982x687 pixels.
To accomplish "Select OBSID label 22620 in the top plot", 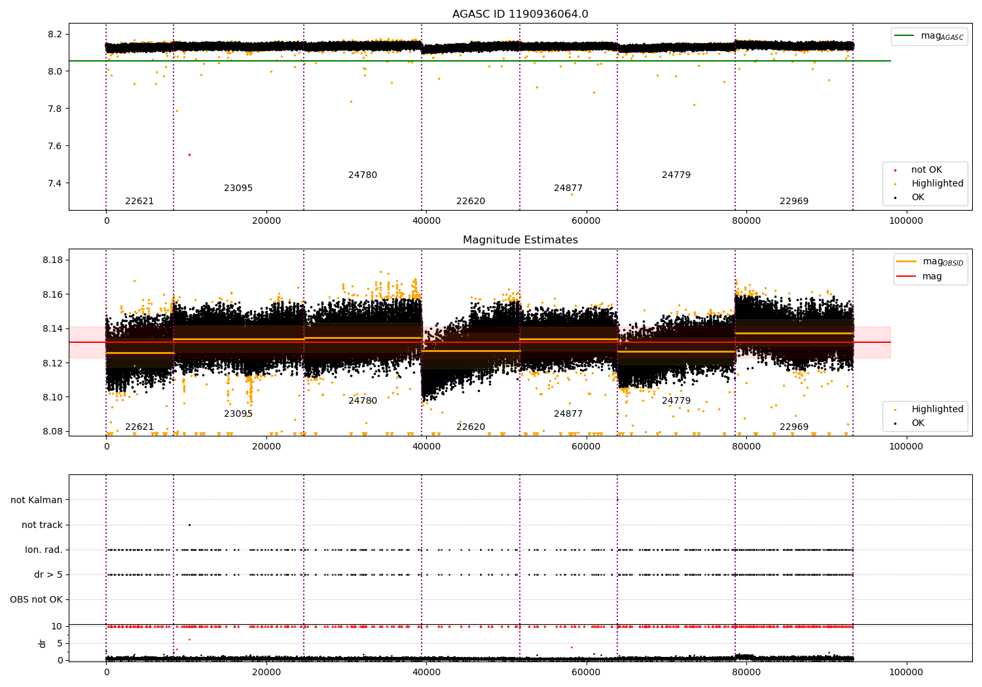I will (x=471, y=202).
